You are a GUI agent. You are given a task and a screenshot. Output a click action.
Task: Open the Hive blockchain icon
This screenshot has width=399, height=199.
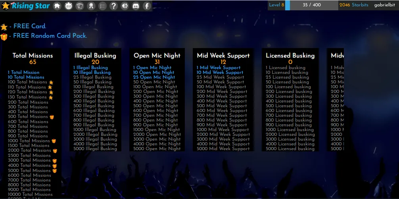pos(125,6)
